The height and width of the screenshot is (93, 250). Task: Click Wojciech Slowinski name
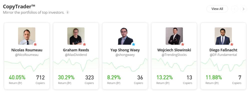tap(174, 50)
